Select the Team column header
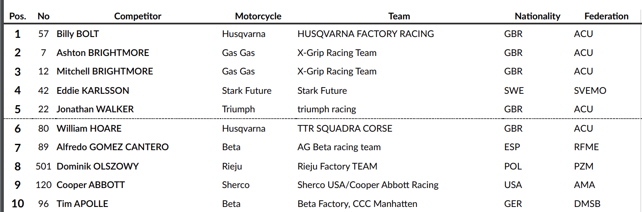642x212 pixels. click(x=399, y=16)
